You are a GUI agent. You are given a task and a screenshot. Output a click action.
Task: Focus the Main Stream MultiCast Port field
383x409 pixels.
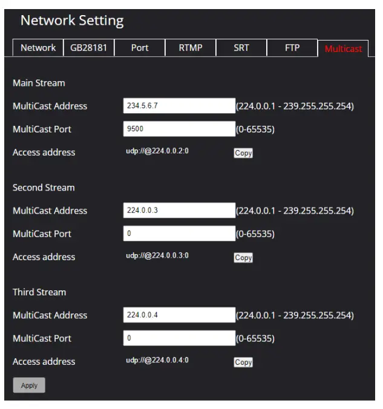(x=179, y=129)
